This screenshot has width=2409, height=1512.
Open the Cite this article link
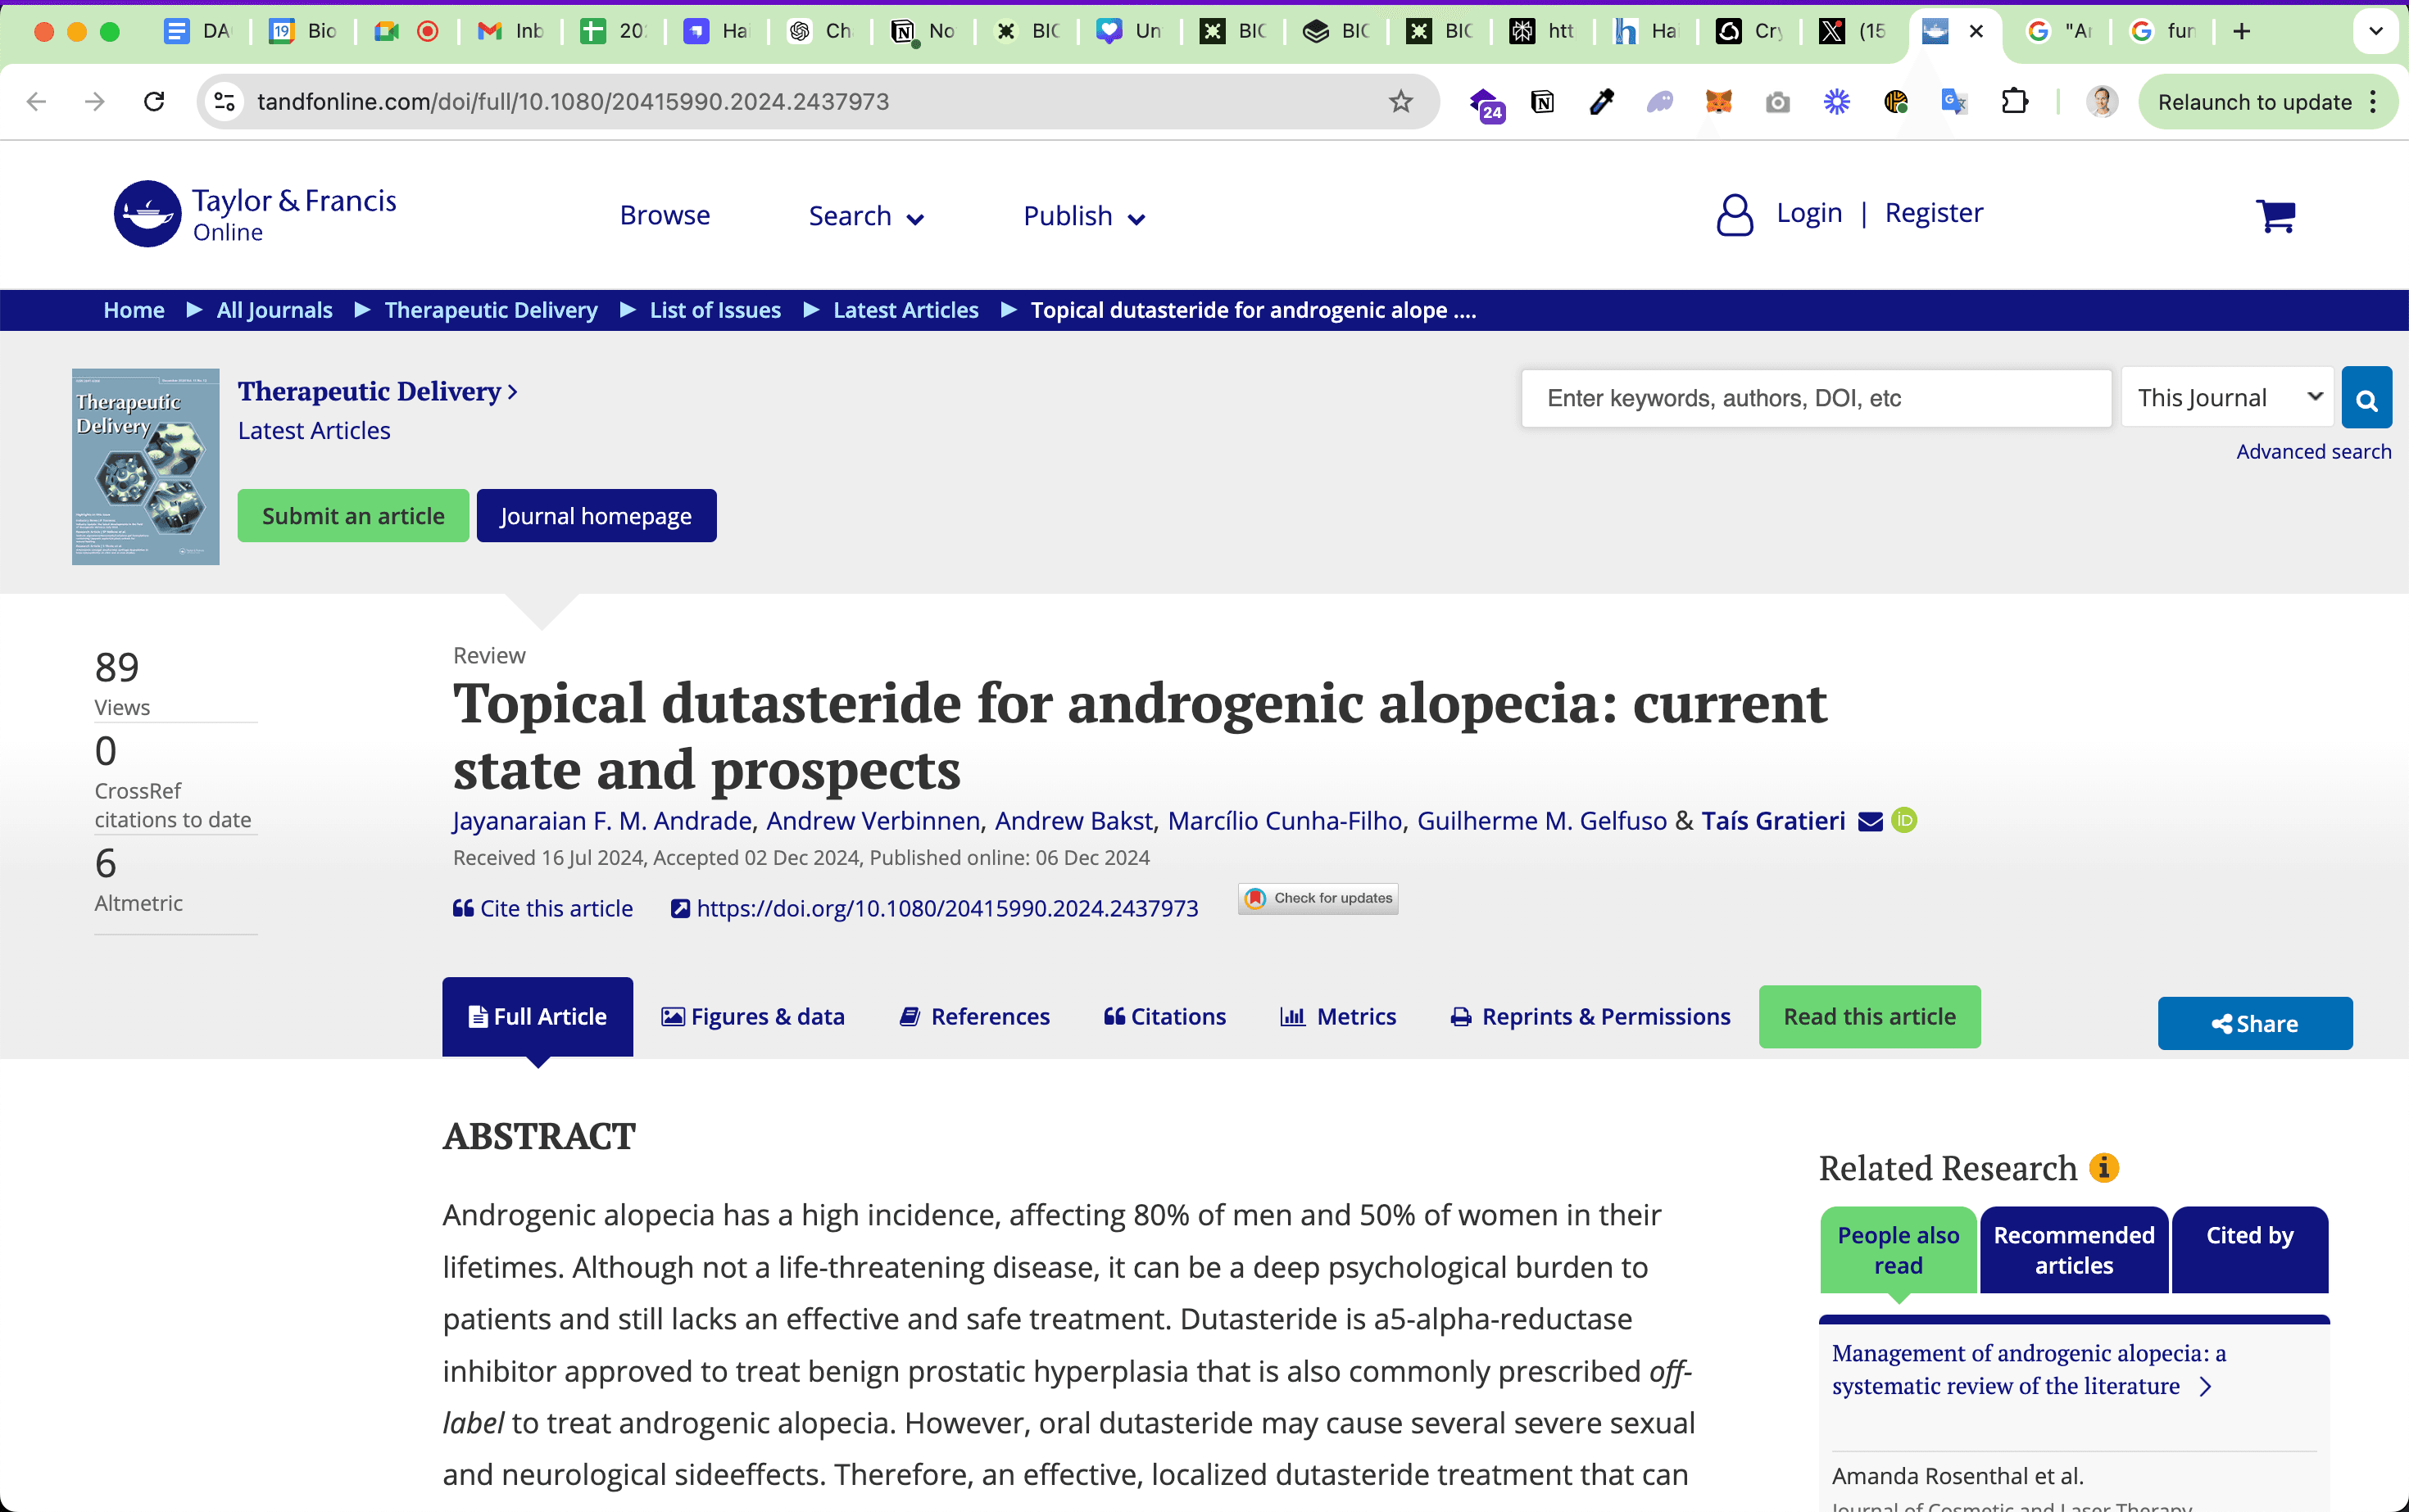[x=543, y=908]
